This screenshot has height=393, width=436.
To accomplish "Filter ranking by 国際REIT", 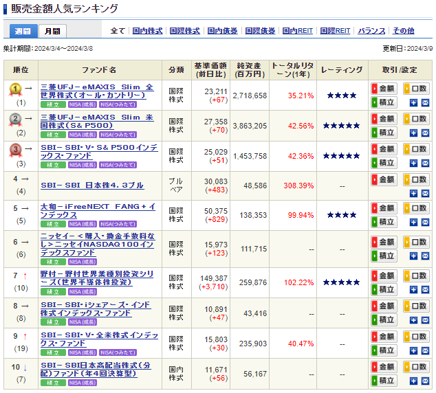I will [335, 31].
